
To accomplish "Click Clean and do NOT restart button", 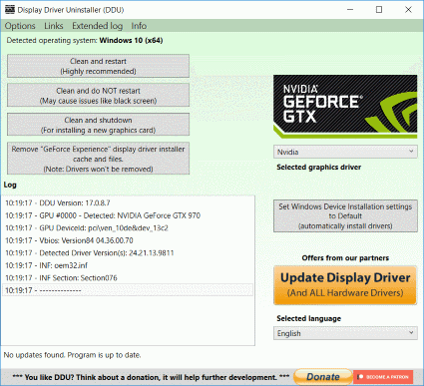I will point(98,96).
